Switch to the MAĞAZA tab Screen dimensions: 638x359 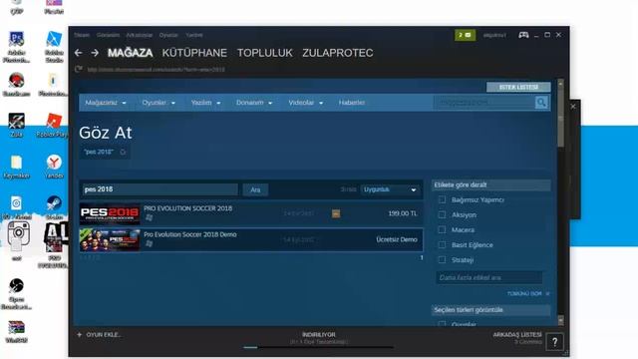point(131,53)
